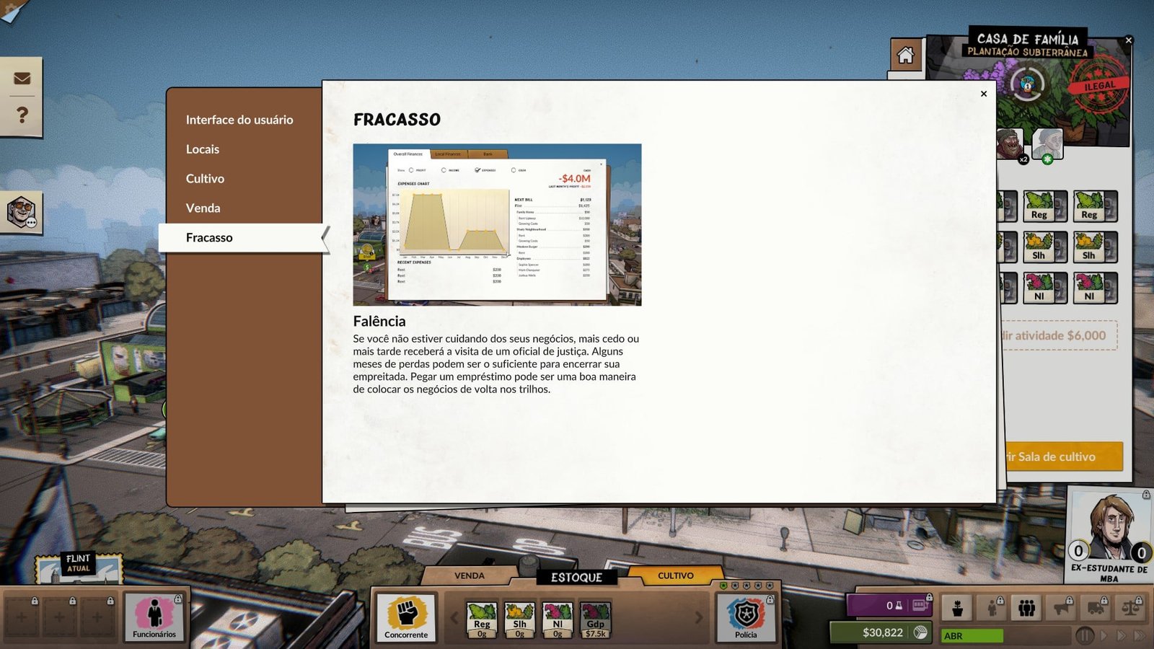This screenshot has height=649, width=1154.
Task: Pause the game with pause button
Action: tap(1084, 635)
